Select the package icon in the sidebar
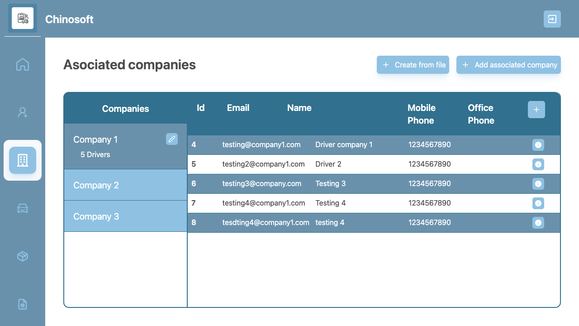 [x=22, y=256]
